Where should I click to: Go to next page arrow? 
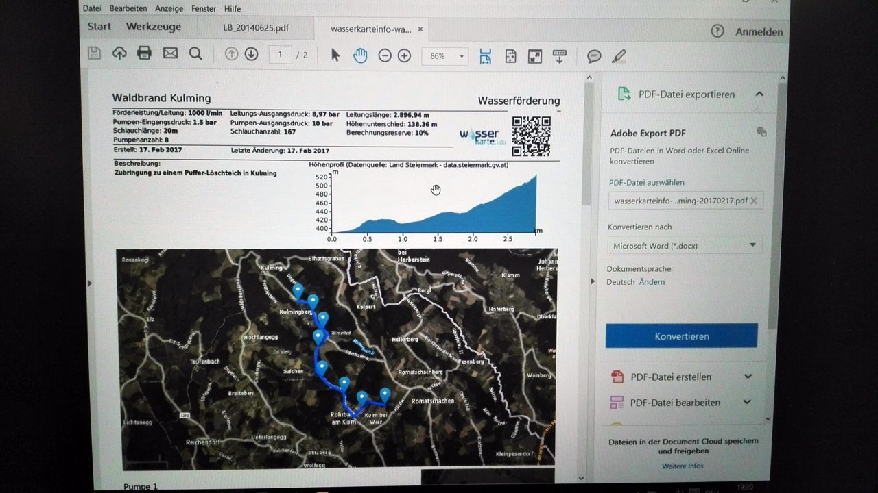pyautogui.click(x=251, y=54)
